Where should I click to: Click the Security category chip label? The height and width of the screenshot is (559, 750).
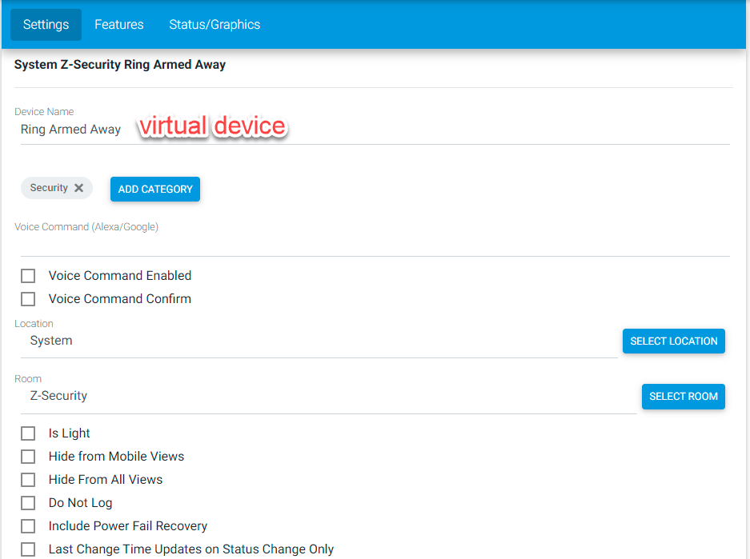click(49, 188)
